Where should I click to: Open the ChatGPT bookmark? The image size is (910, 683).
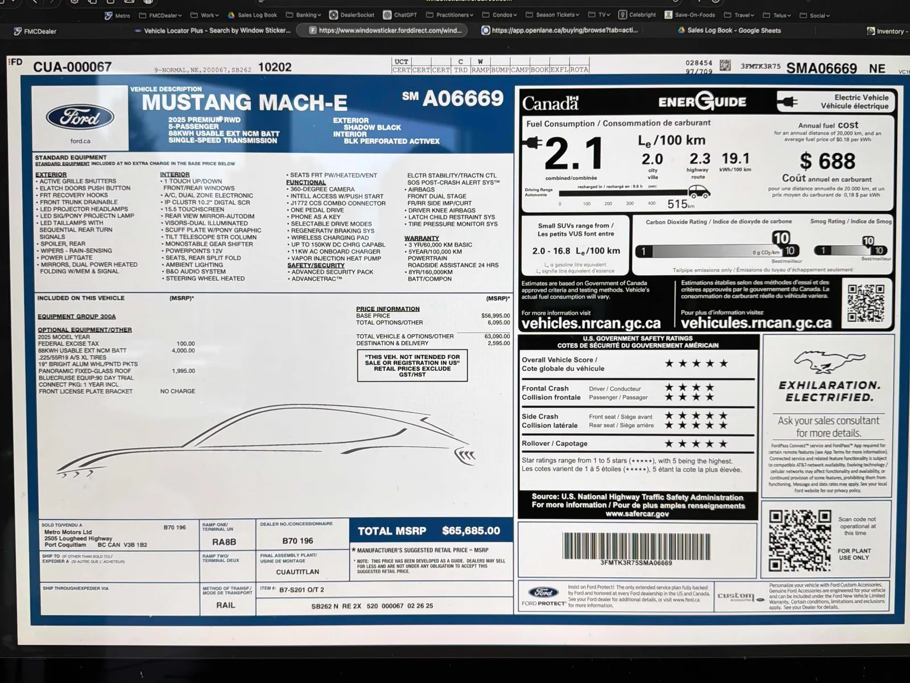[x=400, y=15]
